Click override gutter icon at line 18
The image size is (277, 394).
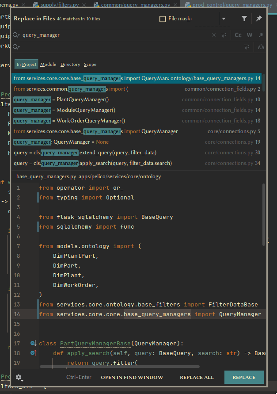coord(33,353)
